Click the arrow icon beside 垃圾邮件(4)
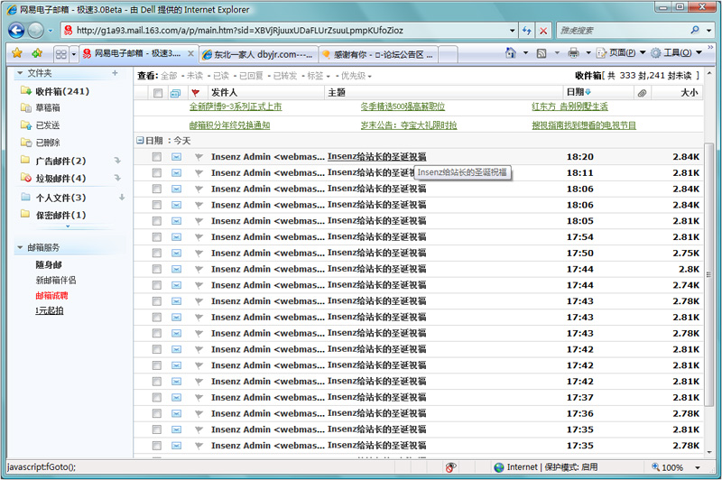Viewport: 722px width, 480px height. click(117, 178)
